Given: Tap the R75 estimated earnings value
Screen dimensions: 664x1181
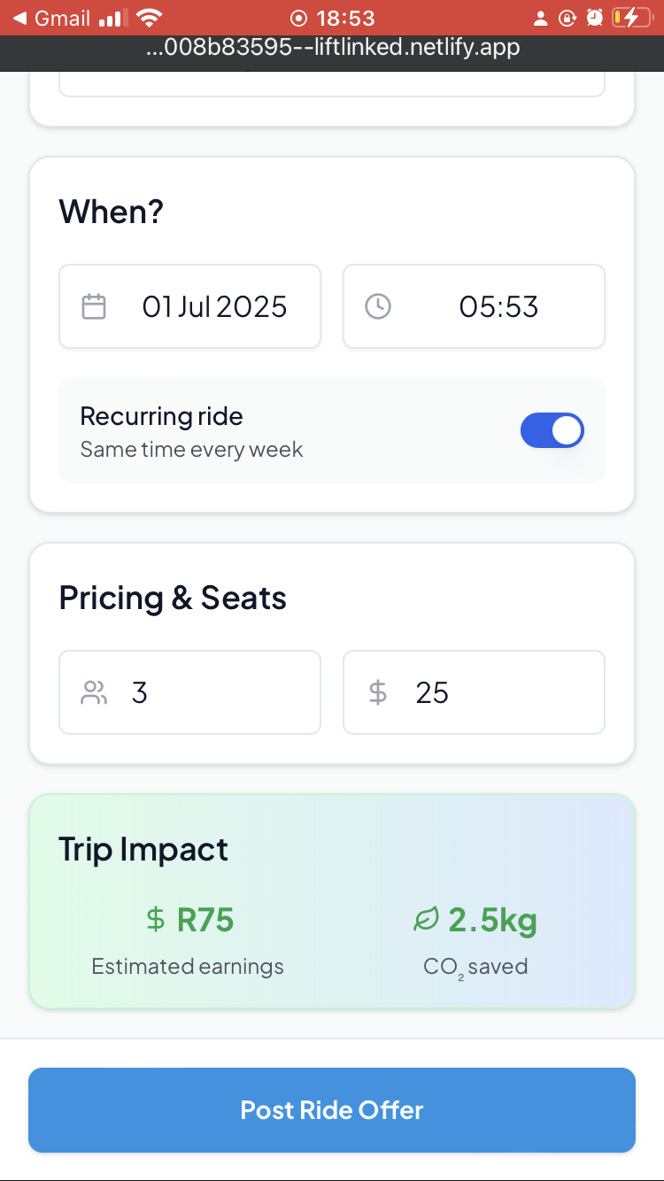Looking at the screenshot, I should pos(205,921).
